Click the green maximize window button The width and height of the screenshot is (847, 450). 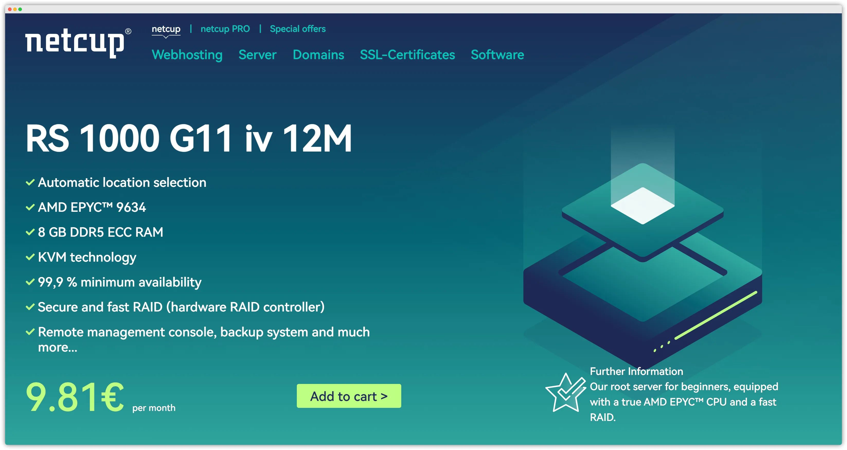[20, 9]
